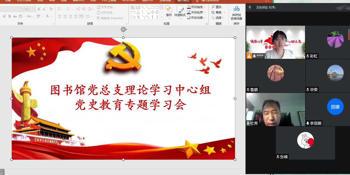Select the down block arrow shape

(157, 12)
